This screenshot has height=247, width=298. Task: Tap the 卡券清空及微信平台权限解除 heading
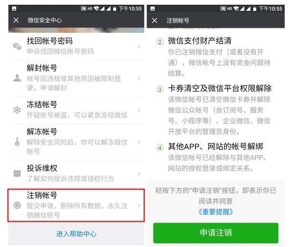pos(220,88)
